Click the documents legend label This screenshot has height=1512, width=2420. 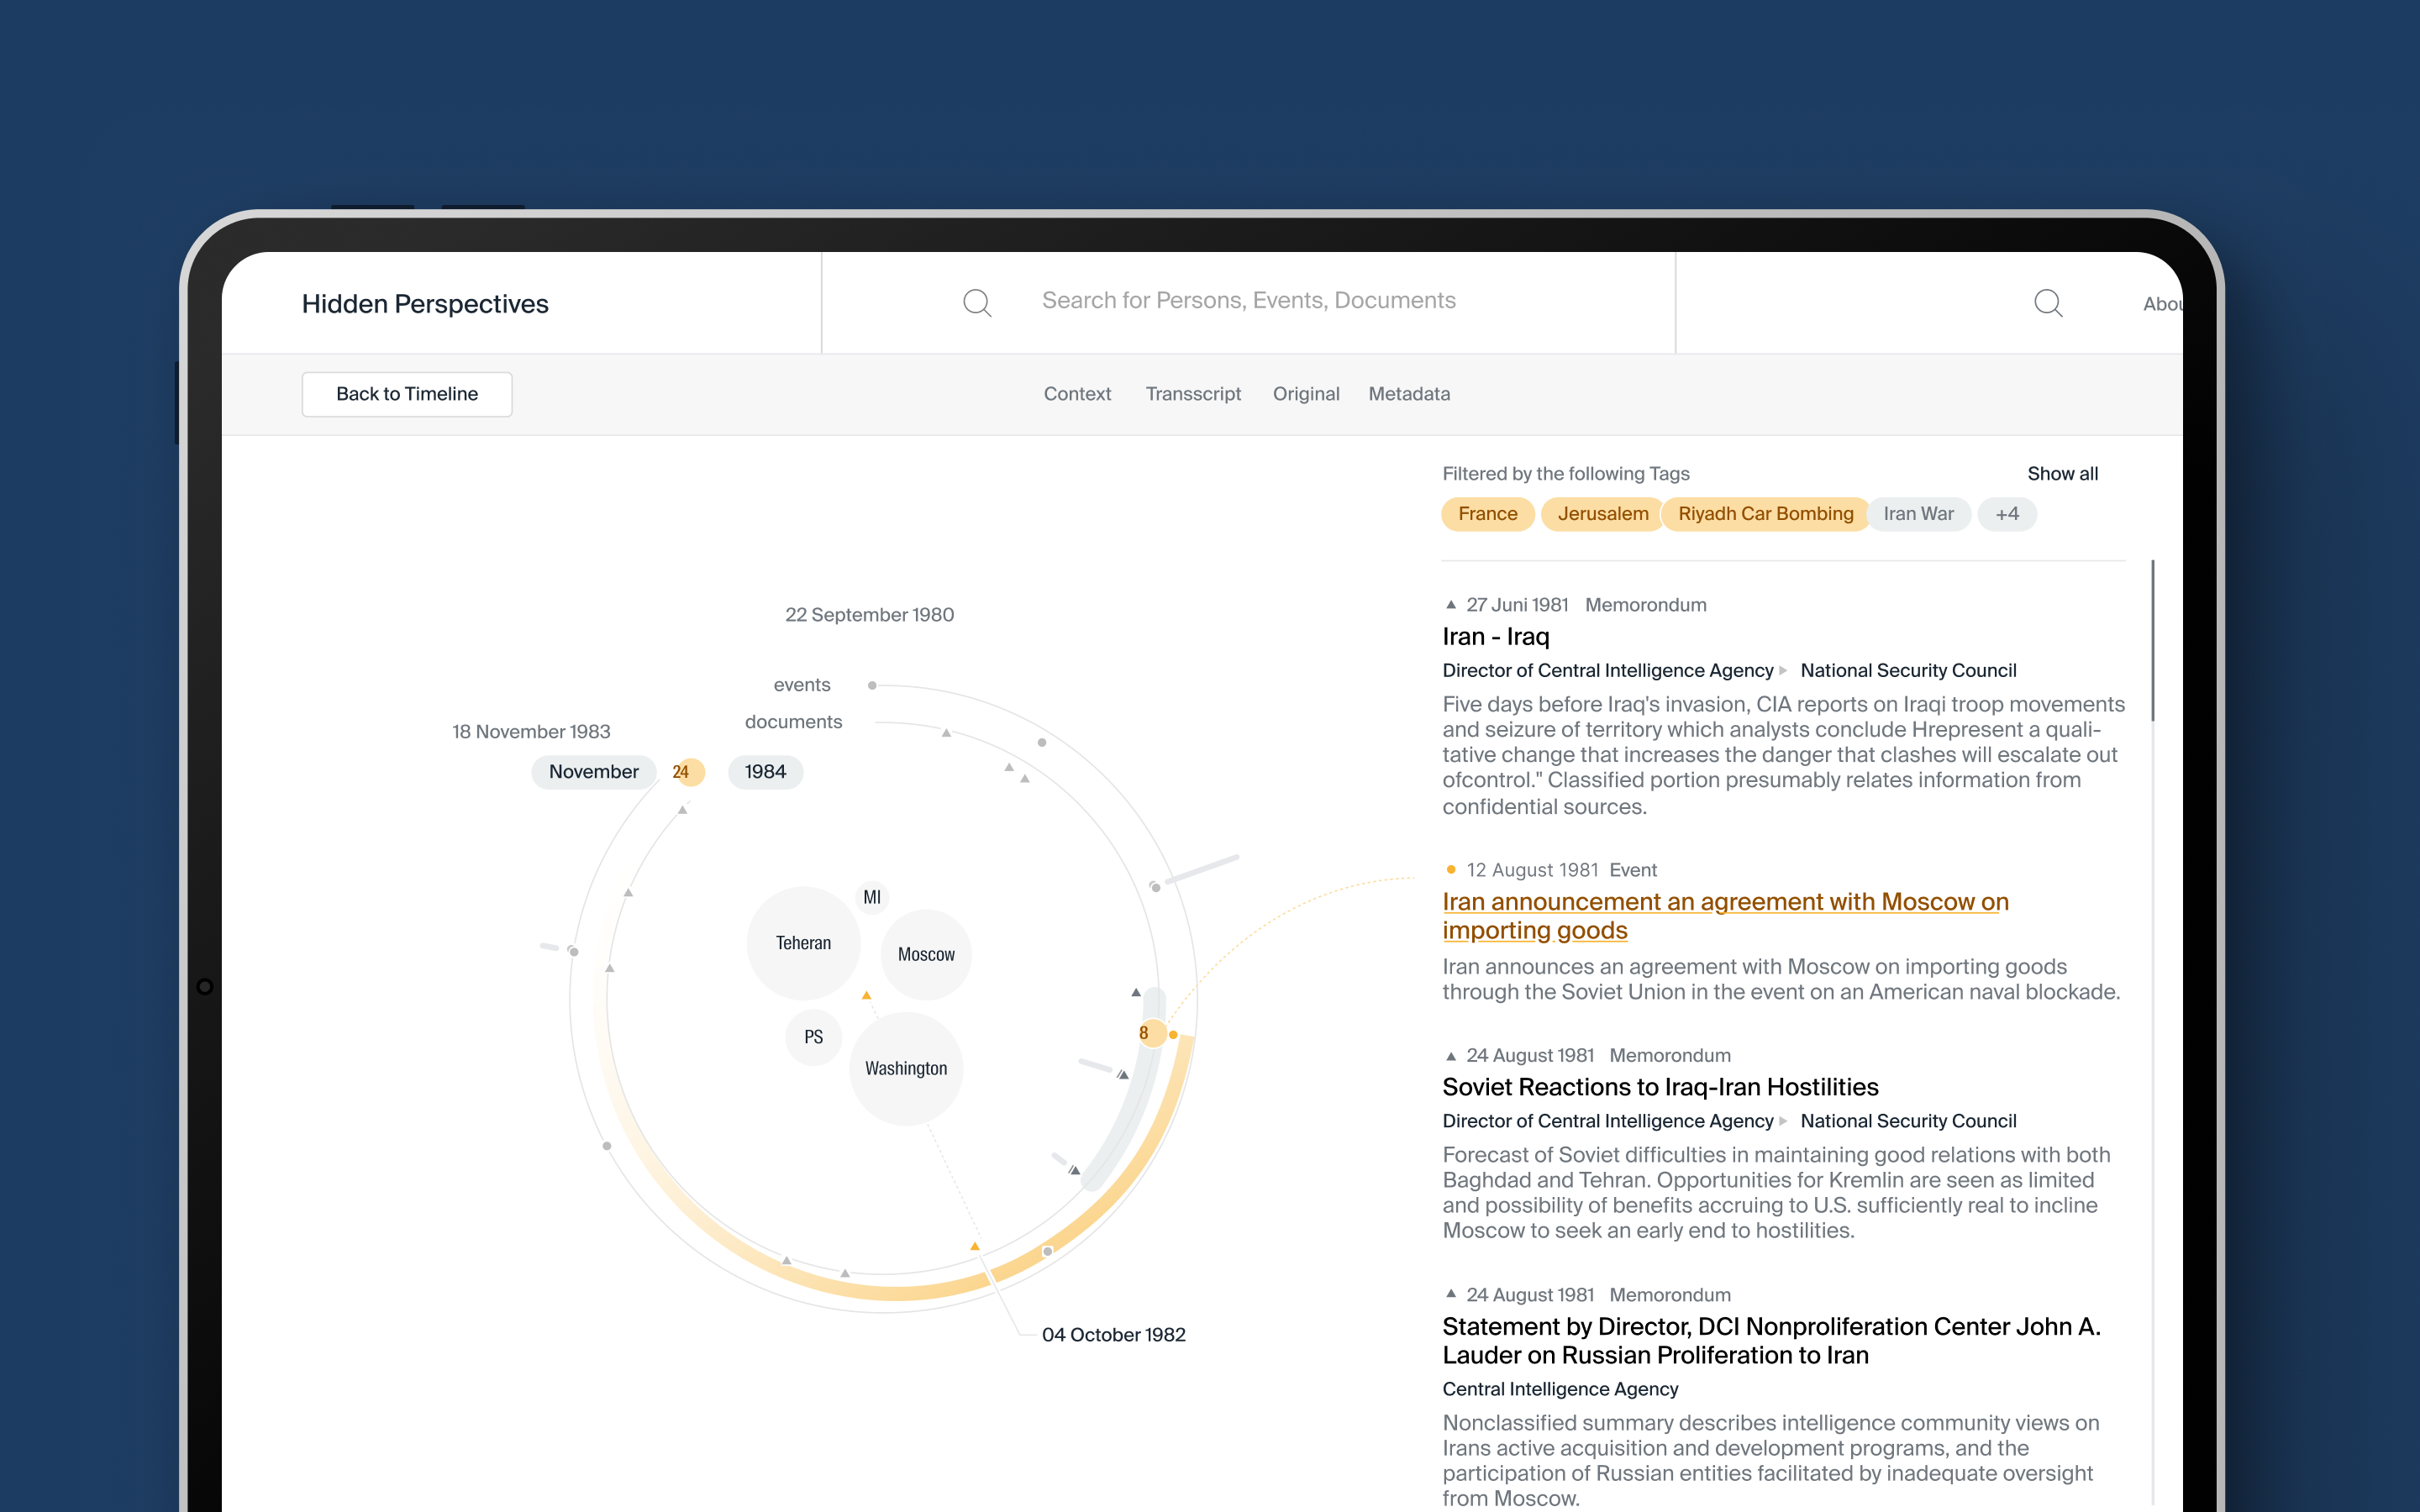click(x=793, y=722)
